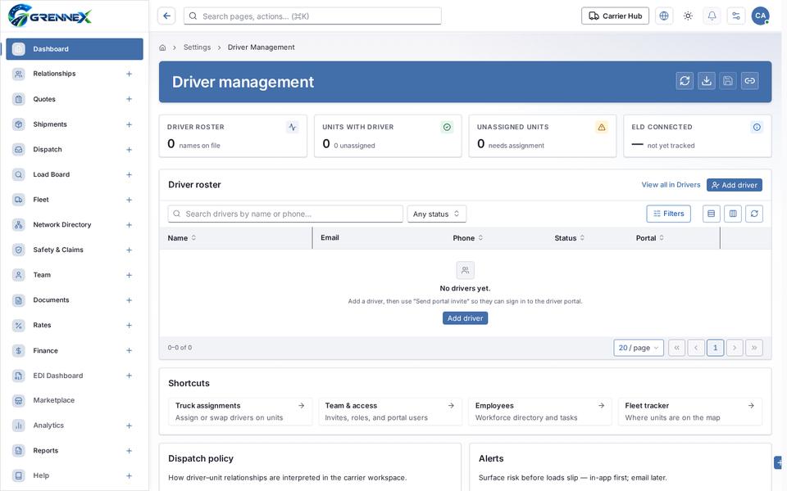Open the Load Board sidebar item
Image resolution: width=787 pixels, height=491 pixels.
click(75, 174)
